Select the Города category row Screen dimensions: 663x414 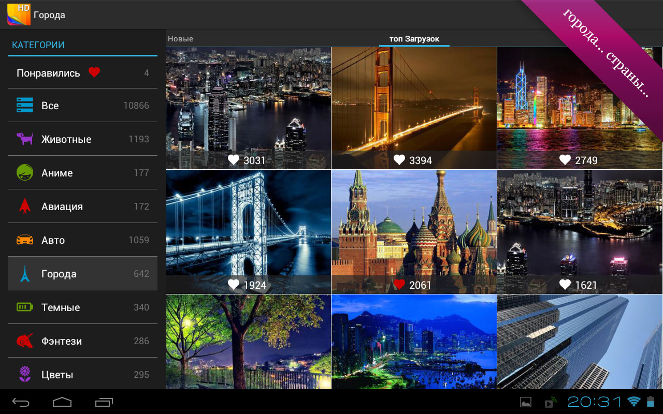pyautogui.click(x=83, y=273)
